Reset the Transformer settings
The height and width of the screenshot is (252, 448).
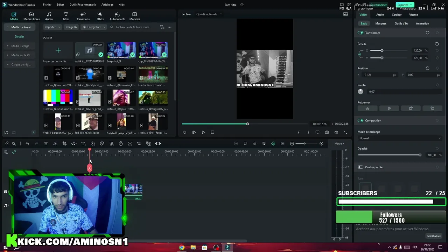(427, 33)
